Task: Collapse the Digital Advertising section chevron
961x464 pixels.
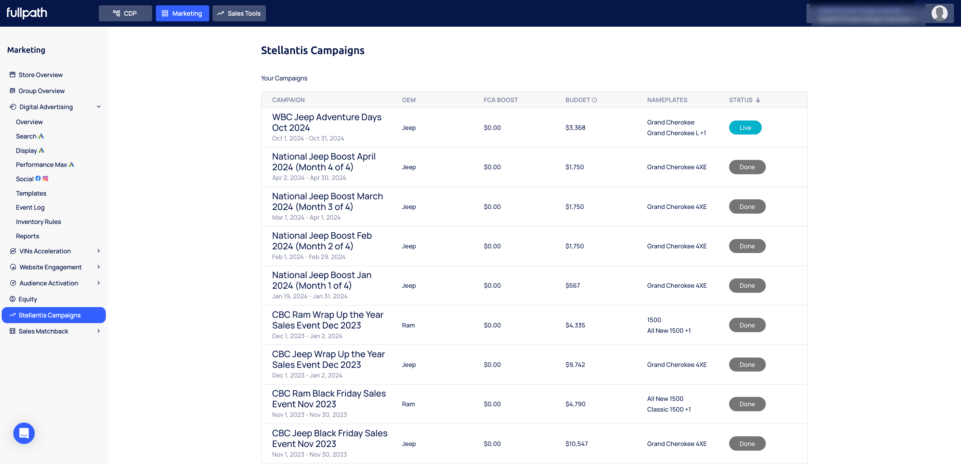Action: (x=98, y=107)
